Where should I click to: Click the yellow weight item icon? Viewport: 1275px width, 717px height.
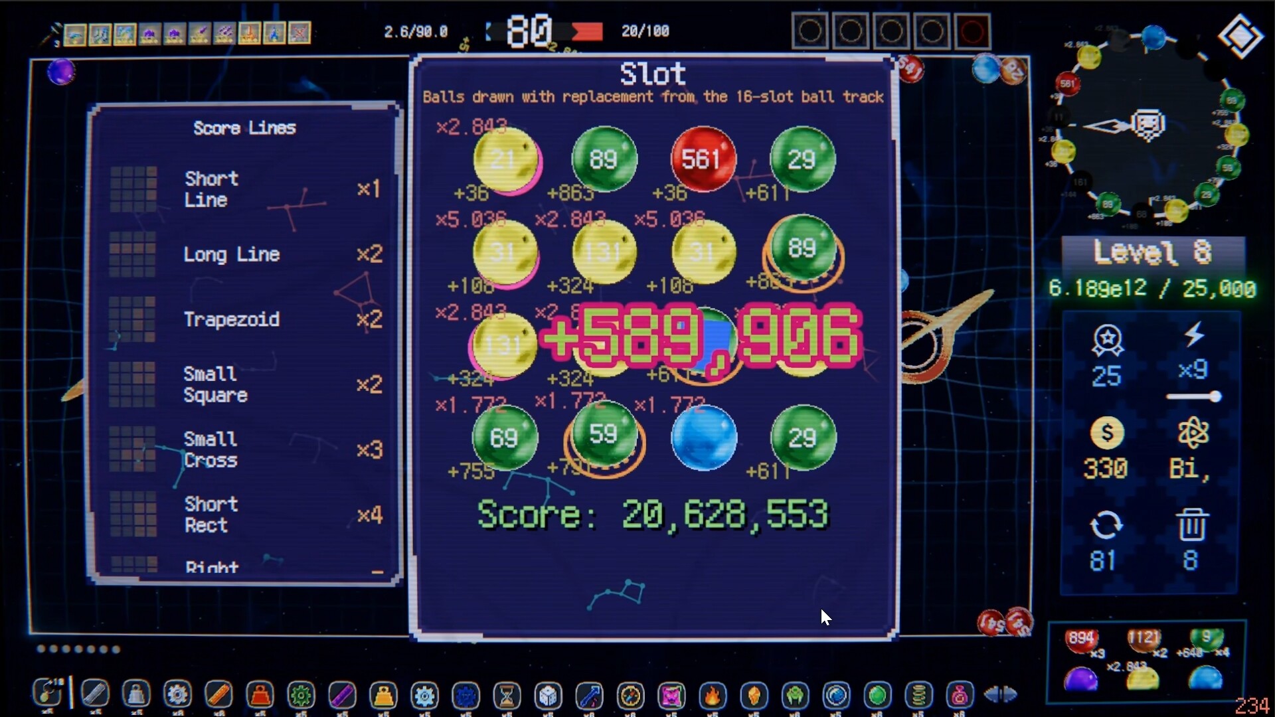(x=383, y=695)
